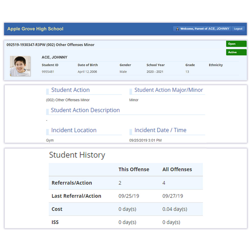
Task: Click the incident time 09/25/2019 3:01 PM
Action: click(145, 140)
